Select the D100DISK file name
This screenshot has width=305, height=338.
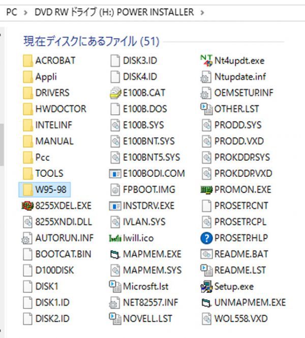[54, 270]
